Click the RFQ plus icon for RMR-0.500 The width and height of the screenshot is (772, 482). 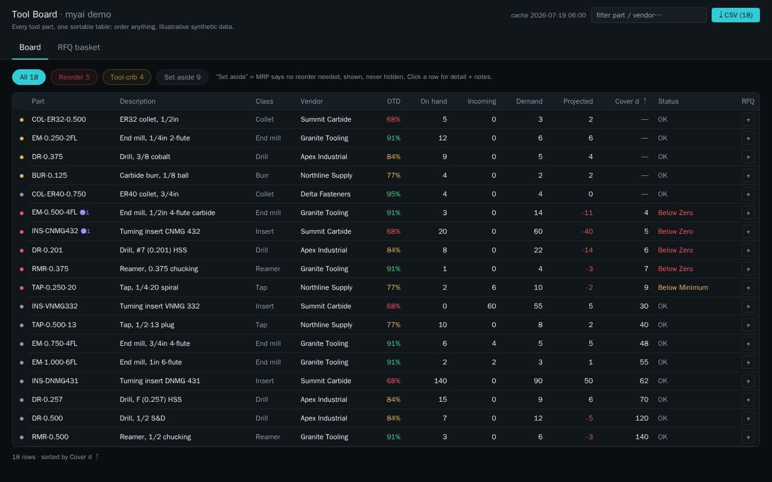click(x=748, y=437)
